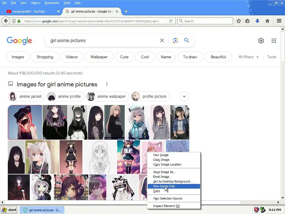285x214 pixels.
Task: Open the Bookmarks menu
Action: [52, 3]
